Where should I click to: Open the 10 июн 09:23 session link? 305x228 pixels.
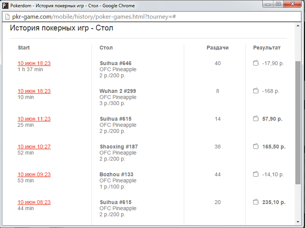[34, 175]
